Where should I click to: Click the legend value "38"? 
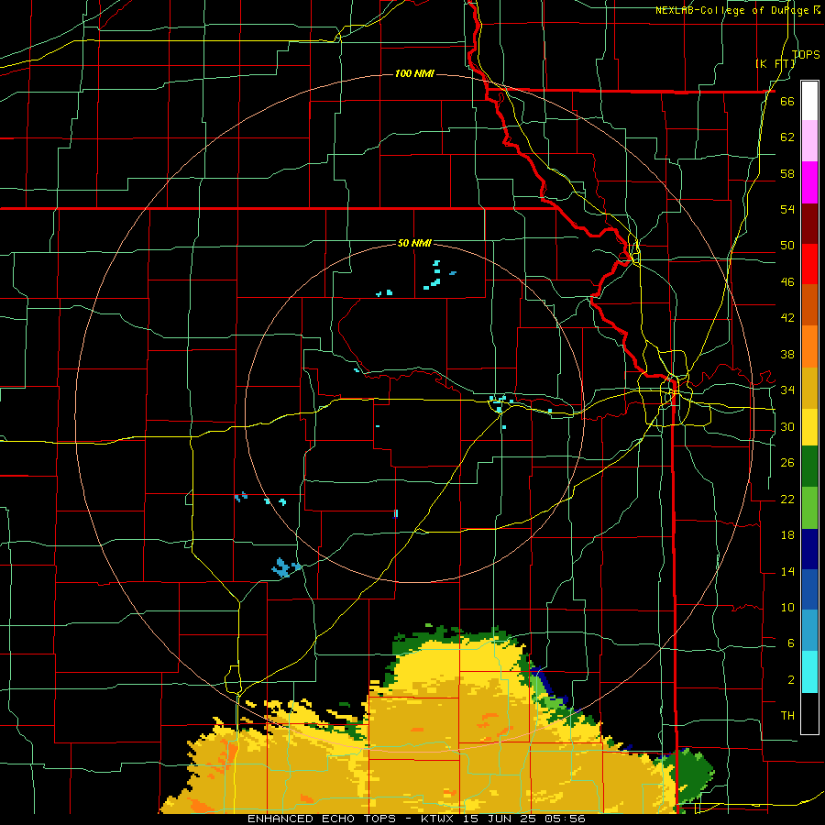click(787, 354)
